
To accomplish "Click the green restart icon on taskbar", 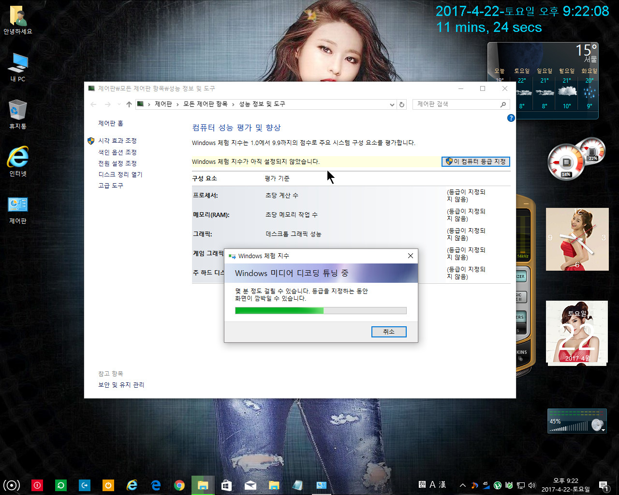I will (x=61, y=485).
